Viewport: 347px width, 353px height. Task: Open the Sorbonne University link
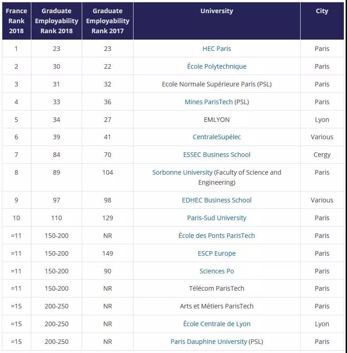182,172
